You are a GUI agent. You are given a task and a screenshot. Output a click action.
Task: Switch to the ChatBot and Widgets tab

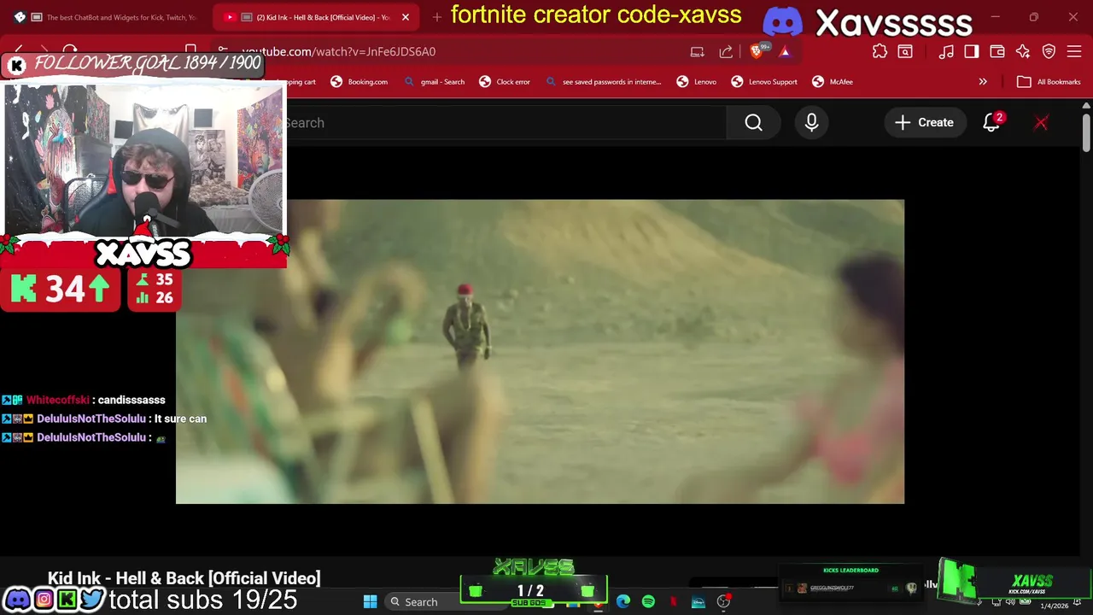pos(105,17)
